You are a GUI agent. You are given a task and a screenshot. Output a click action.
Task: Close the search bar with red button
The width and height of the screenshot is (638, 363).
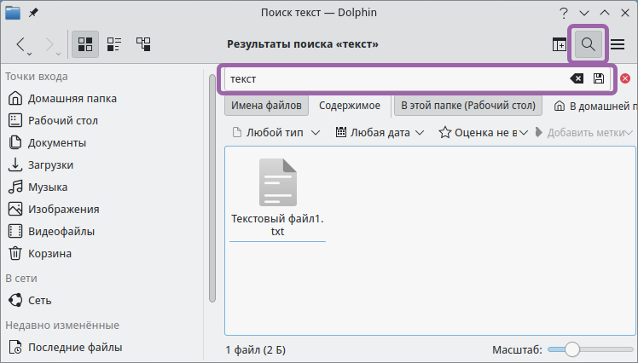pyautogui.click(x=625, y=78)
